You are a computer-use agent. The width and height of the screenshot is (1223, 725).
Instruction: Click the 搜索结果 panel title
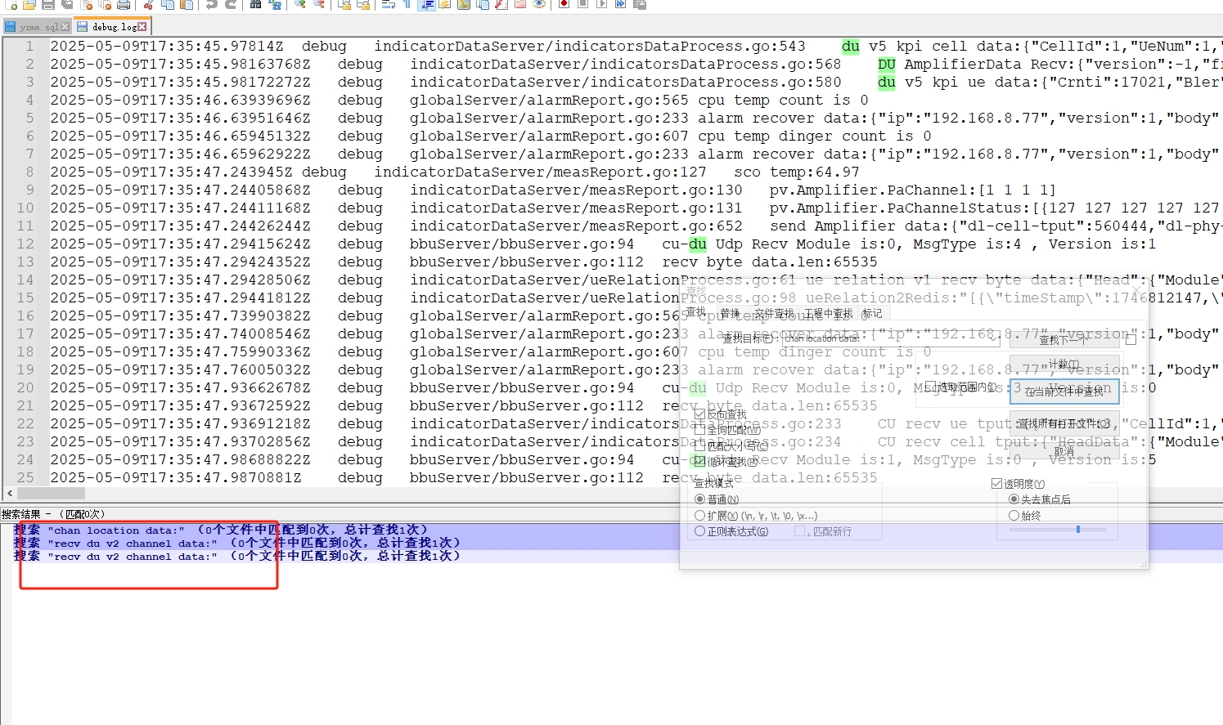coord(53,514)
